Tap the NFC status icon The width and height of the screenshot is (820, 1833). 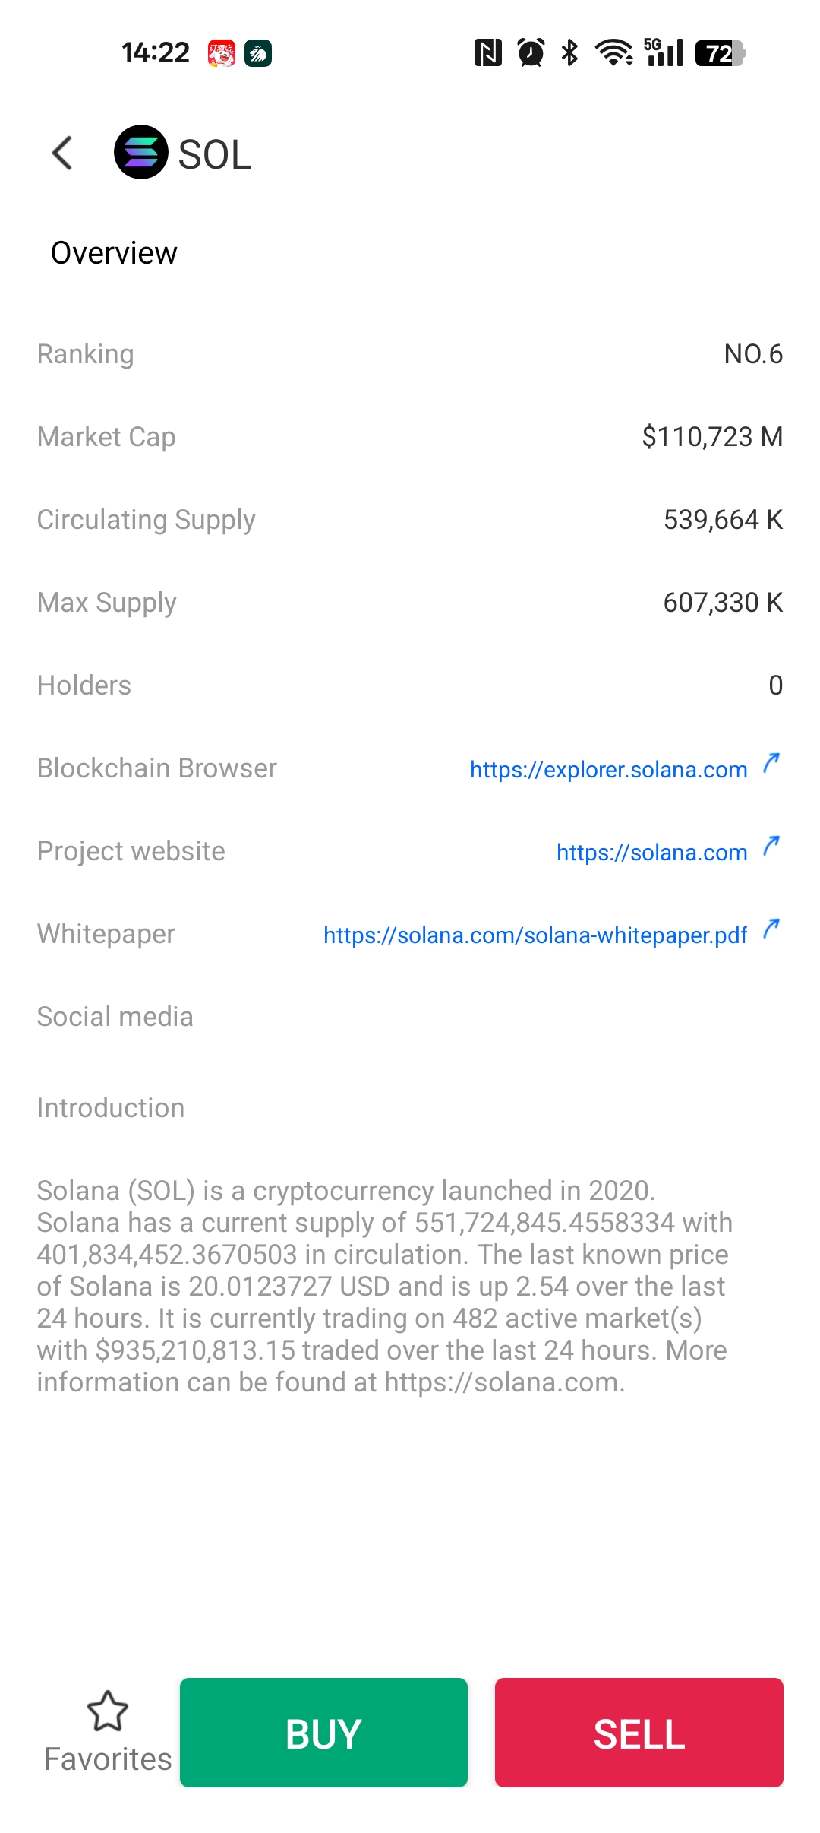click(487, 53)
